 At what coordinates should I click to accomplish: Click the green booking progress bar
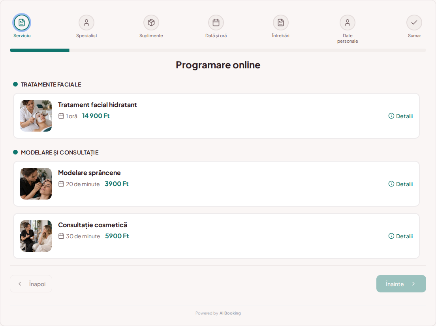[39, 50]
